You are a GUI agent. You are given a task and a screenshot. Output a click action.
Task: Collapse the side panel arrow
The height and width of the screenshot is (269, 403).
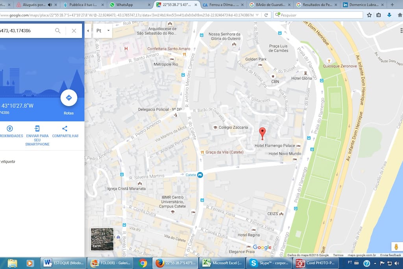pos(88,31)
